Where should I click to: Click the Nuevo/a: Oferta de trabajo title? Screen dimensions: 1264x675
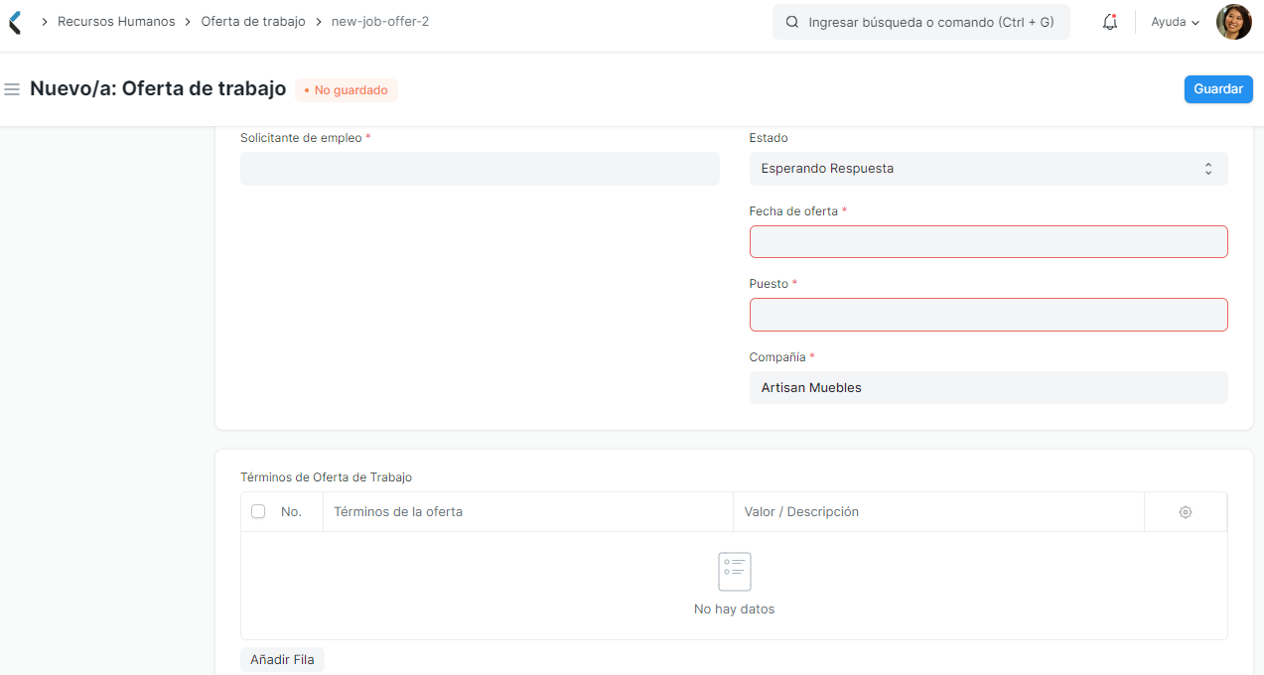coord(158,88)
